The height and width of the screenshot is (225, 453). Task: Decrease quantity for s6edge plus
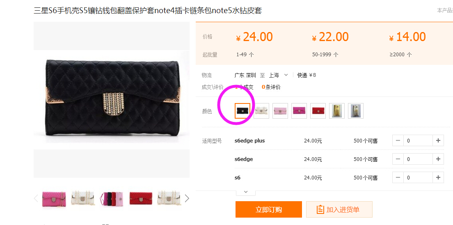pyautogui.click(x=398, y=140)
